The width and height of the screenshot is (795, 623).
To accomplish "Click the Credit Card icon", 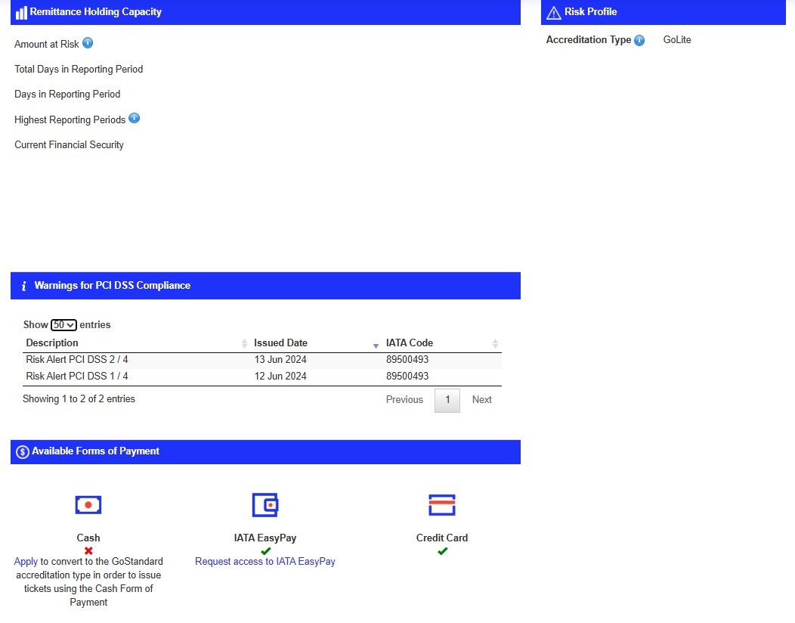I will [x=442, y=504].
